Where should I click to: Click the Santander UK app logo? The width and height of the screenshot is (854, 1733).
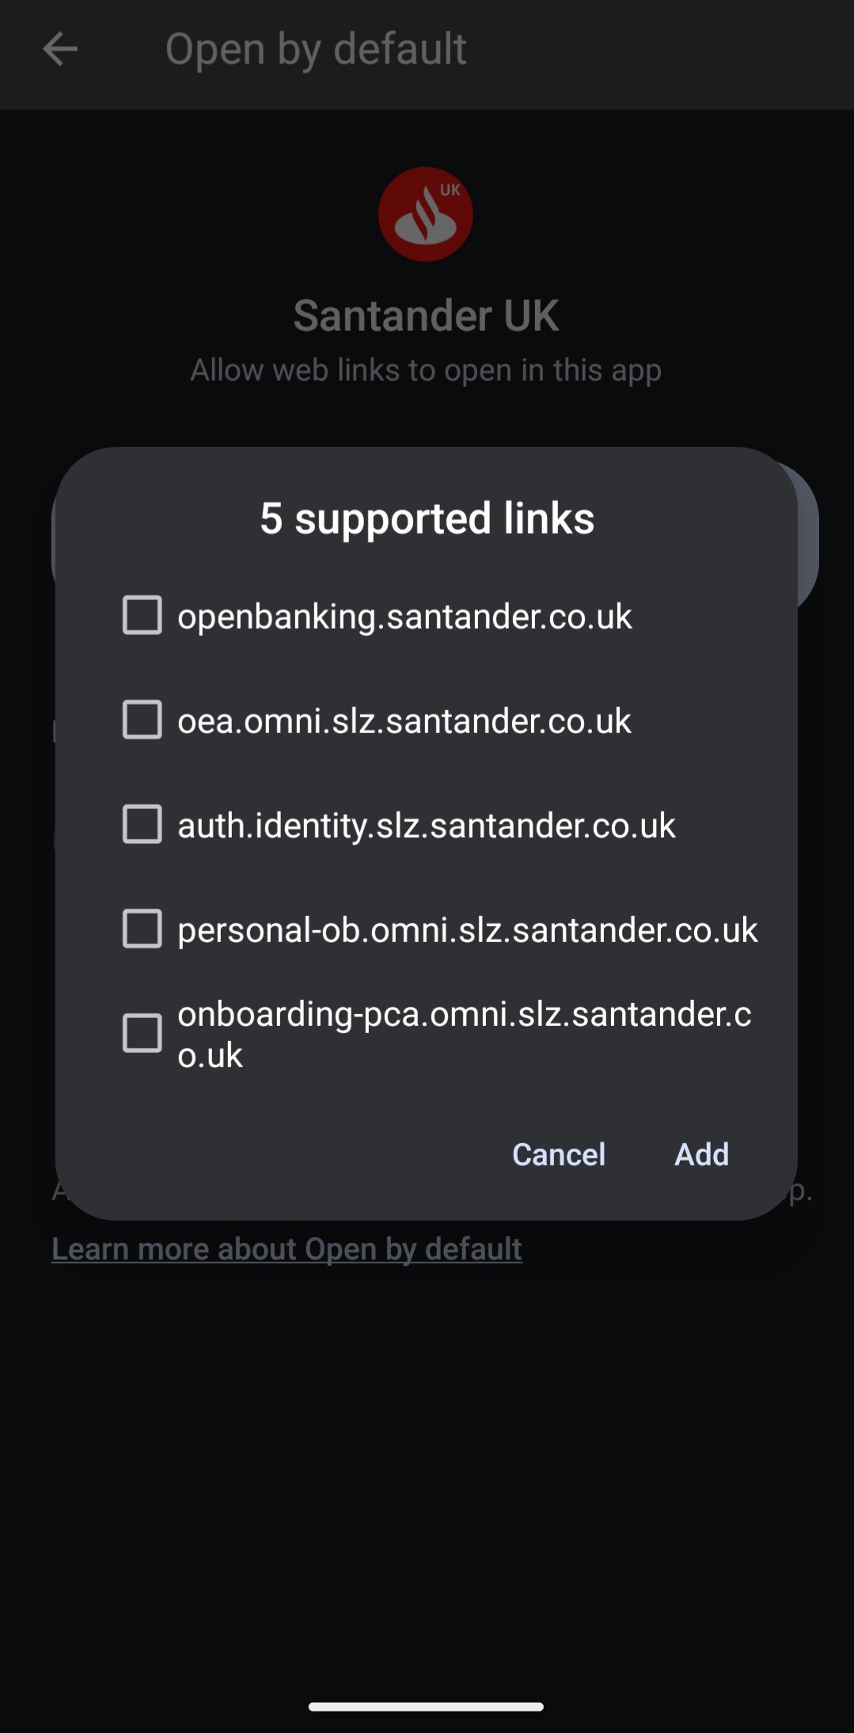(426, 214)
